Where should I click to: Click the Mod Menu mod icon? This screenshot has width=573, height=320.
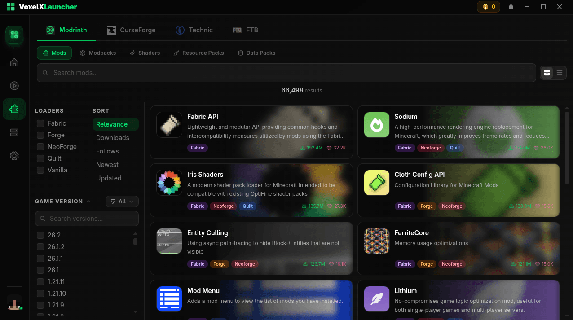coord(169,299)
